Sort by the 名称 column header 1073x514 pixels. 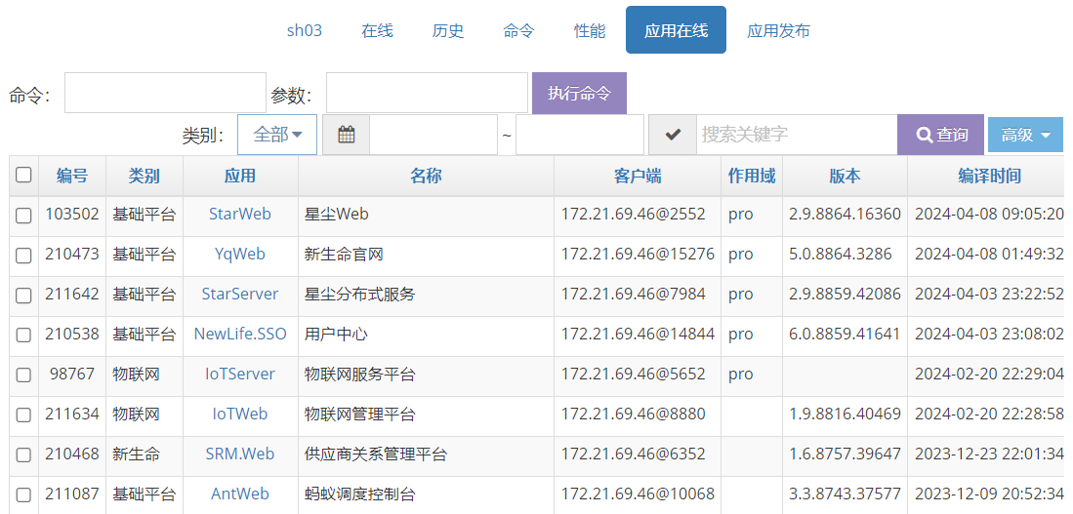coord(426,176)
